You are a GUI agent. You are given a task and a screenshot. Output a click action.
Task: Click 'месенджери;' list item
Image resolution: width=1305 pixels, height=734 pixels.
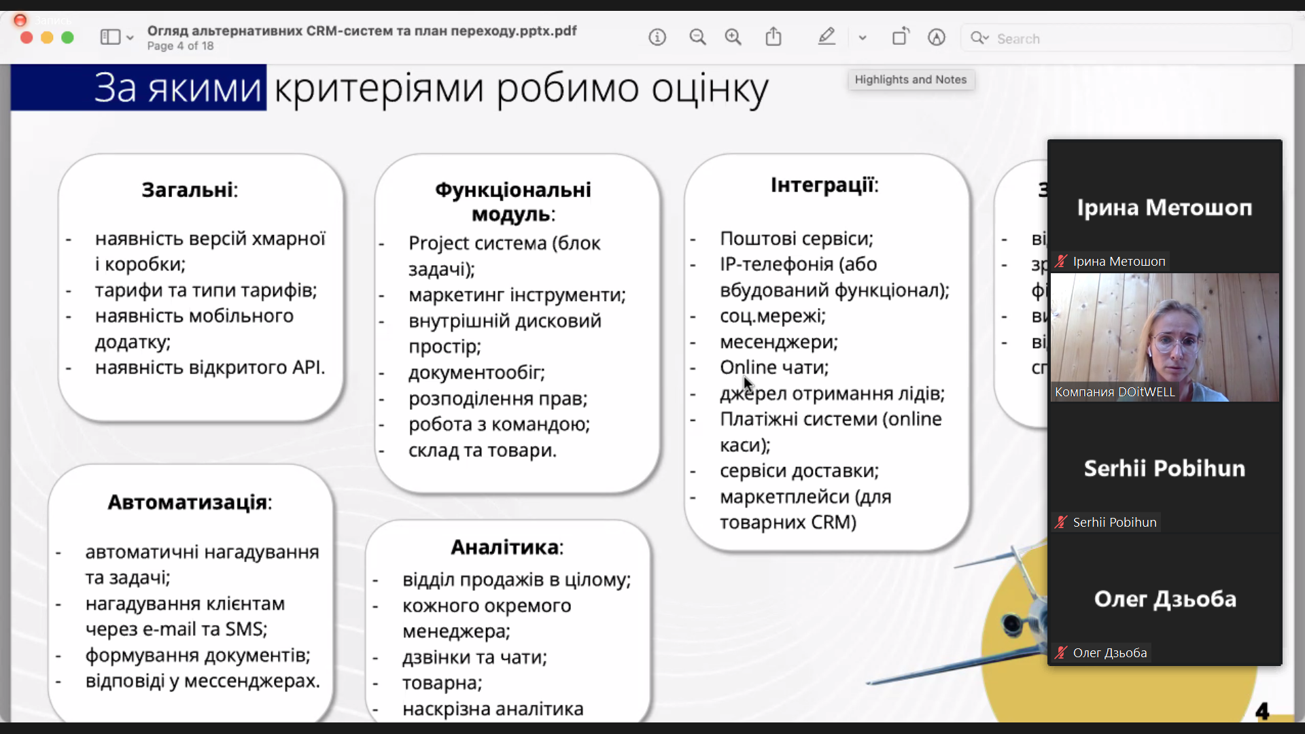[779, 342]
